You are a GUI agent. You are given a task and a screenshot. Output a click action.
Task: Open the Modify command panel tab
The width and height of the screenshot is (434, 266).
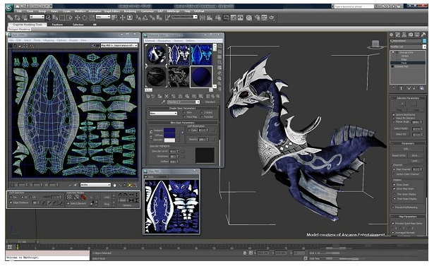tap(398, 35)
